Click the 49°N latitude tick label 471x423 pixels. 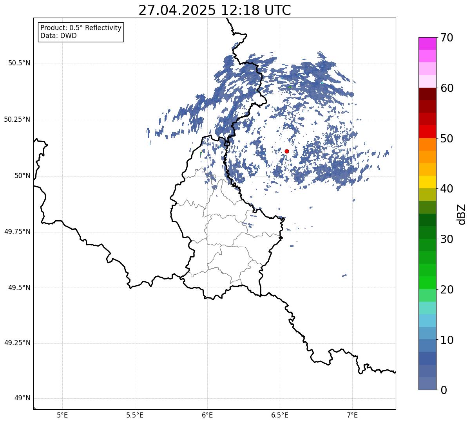click(22, 398)
